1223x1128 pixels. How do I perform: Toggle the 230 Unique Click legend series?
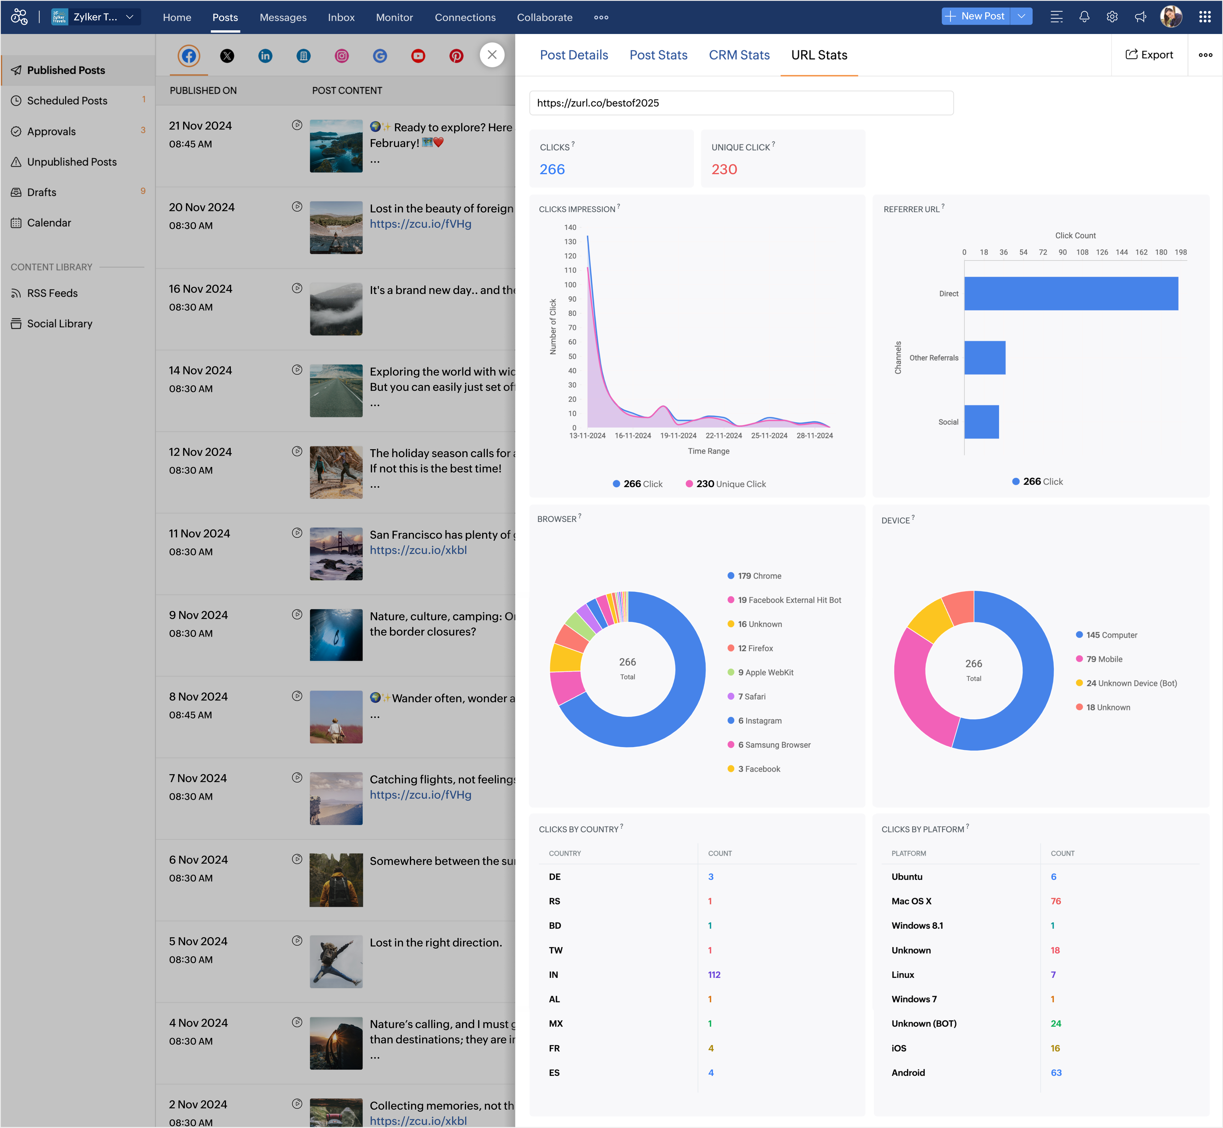click(726, 484)
